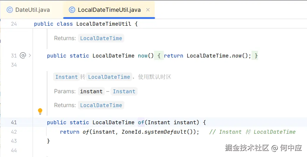
Task: Click LocalDateTime link after first Returns
Action: point(101,38)
